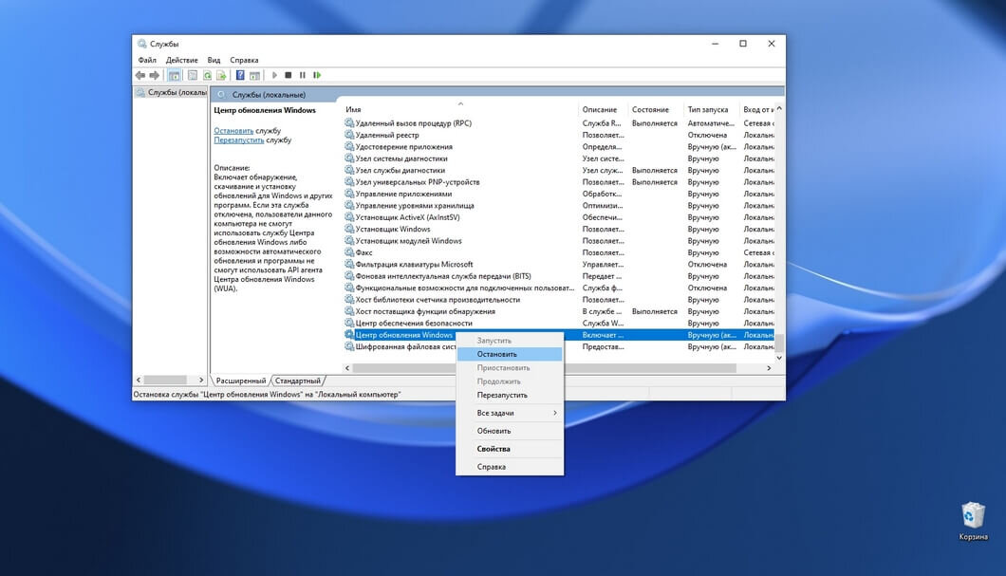Click the services list horizontal scrollbar thumb
Image resolution: width=1006 pixels, height=576 pixels.
coord(544,368)
